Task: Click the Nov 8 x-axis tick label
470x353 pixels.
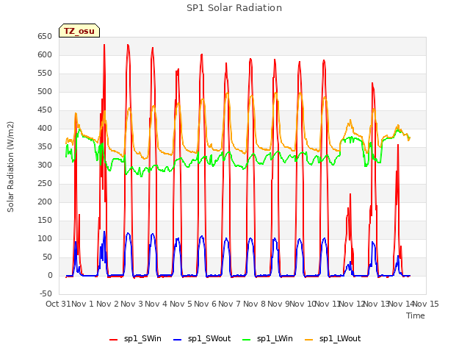Action: [x=254, y=304]
